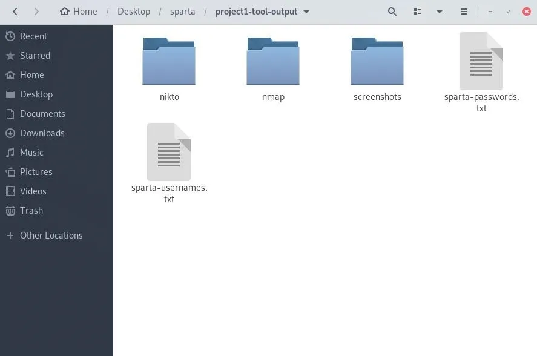Viewport: 537px width, 356px height.
Task: Open Other Locations in the sidebar
Action: (x=56, y=236)
